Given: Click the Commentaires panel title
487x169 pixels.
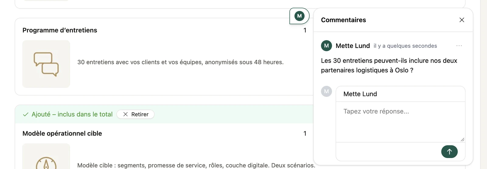Looking at the screenshot, I should pos(343,20).
